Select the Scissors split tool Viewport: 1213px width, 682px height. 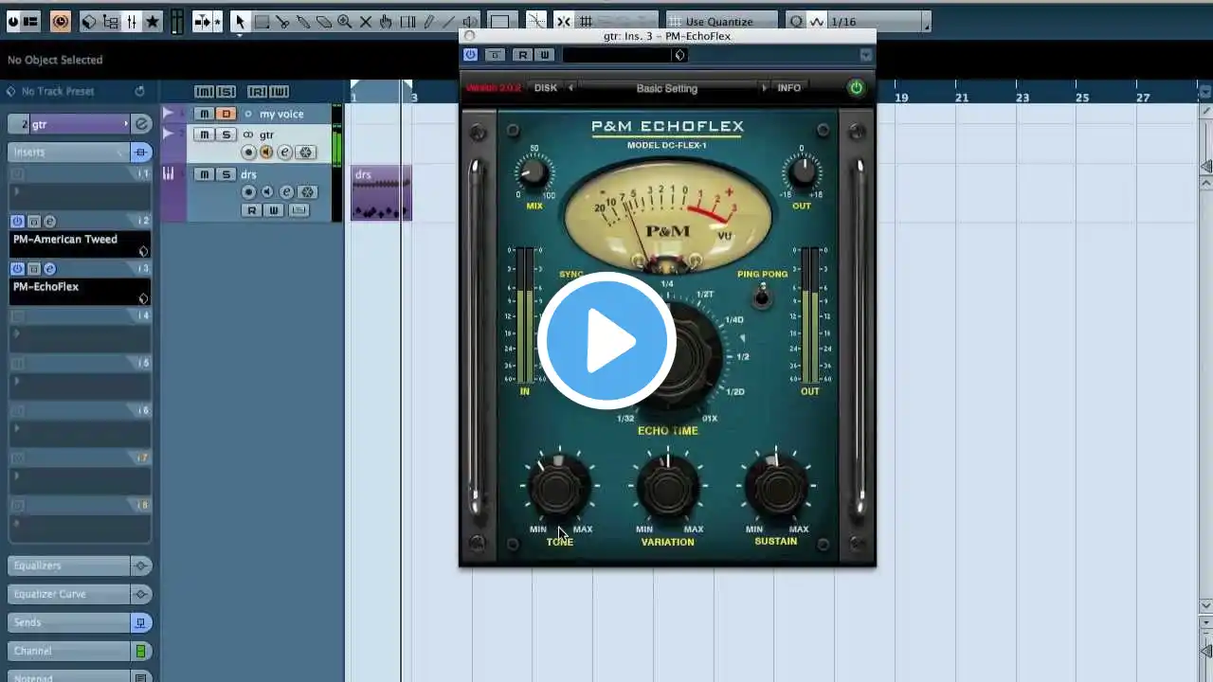click(282, 21)
